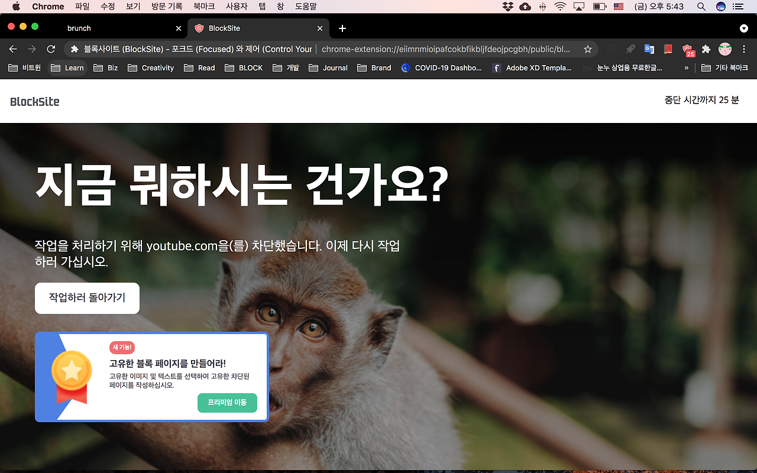The height and width of the screenshot is (473, 757).
Task: Open the COVID-19 Dashboard bookmark icon
Action: coord(406,67)
